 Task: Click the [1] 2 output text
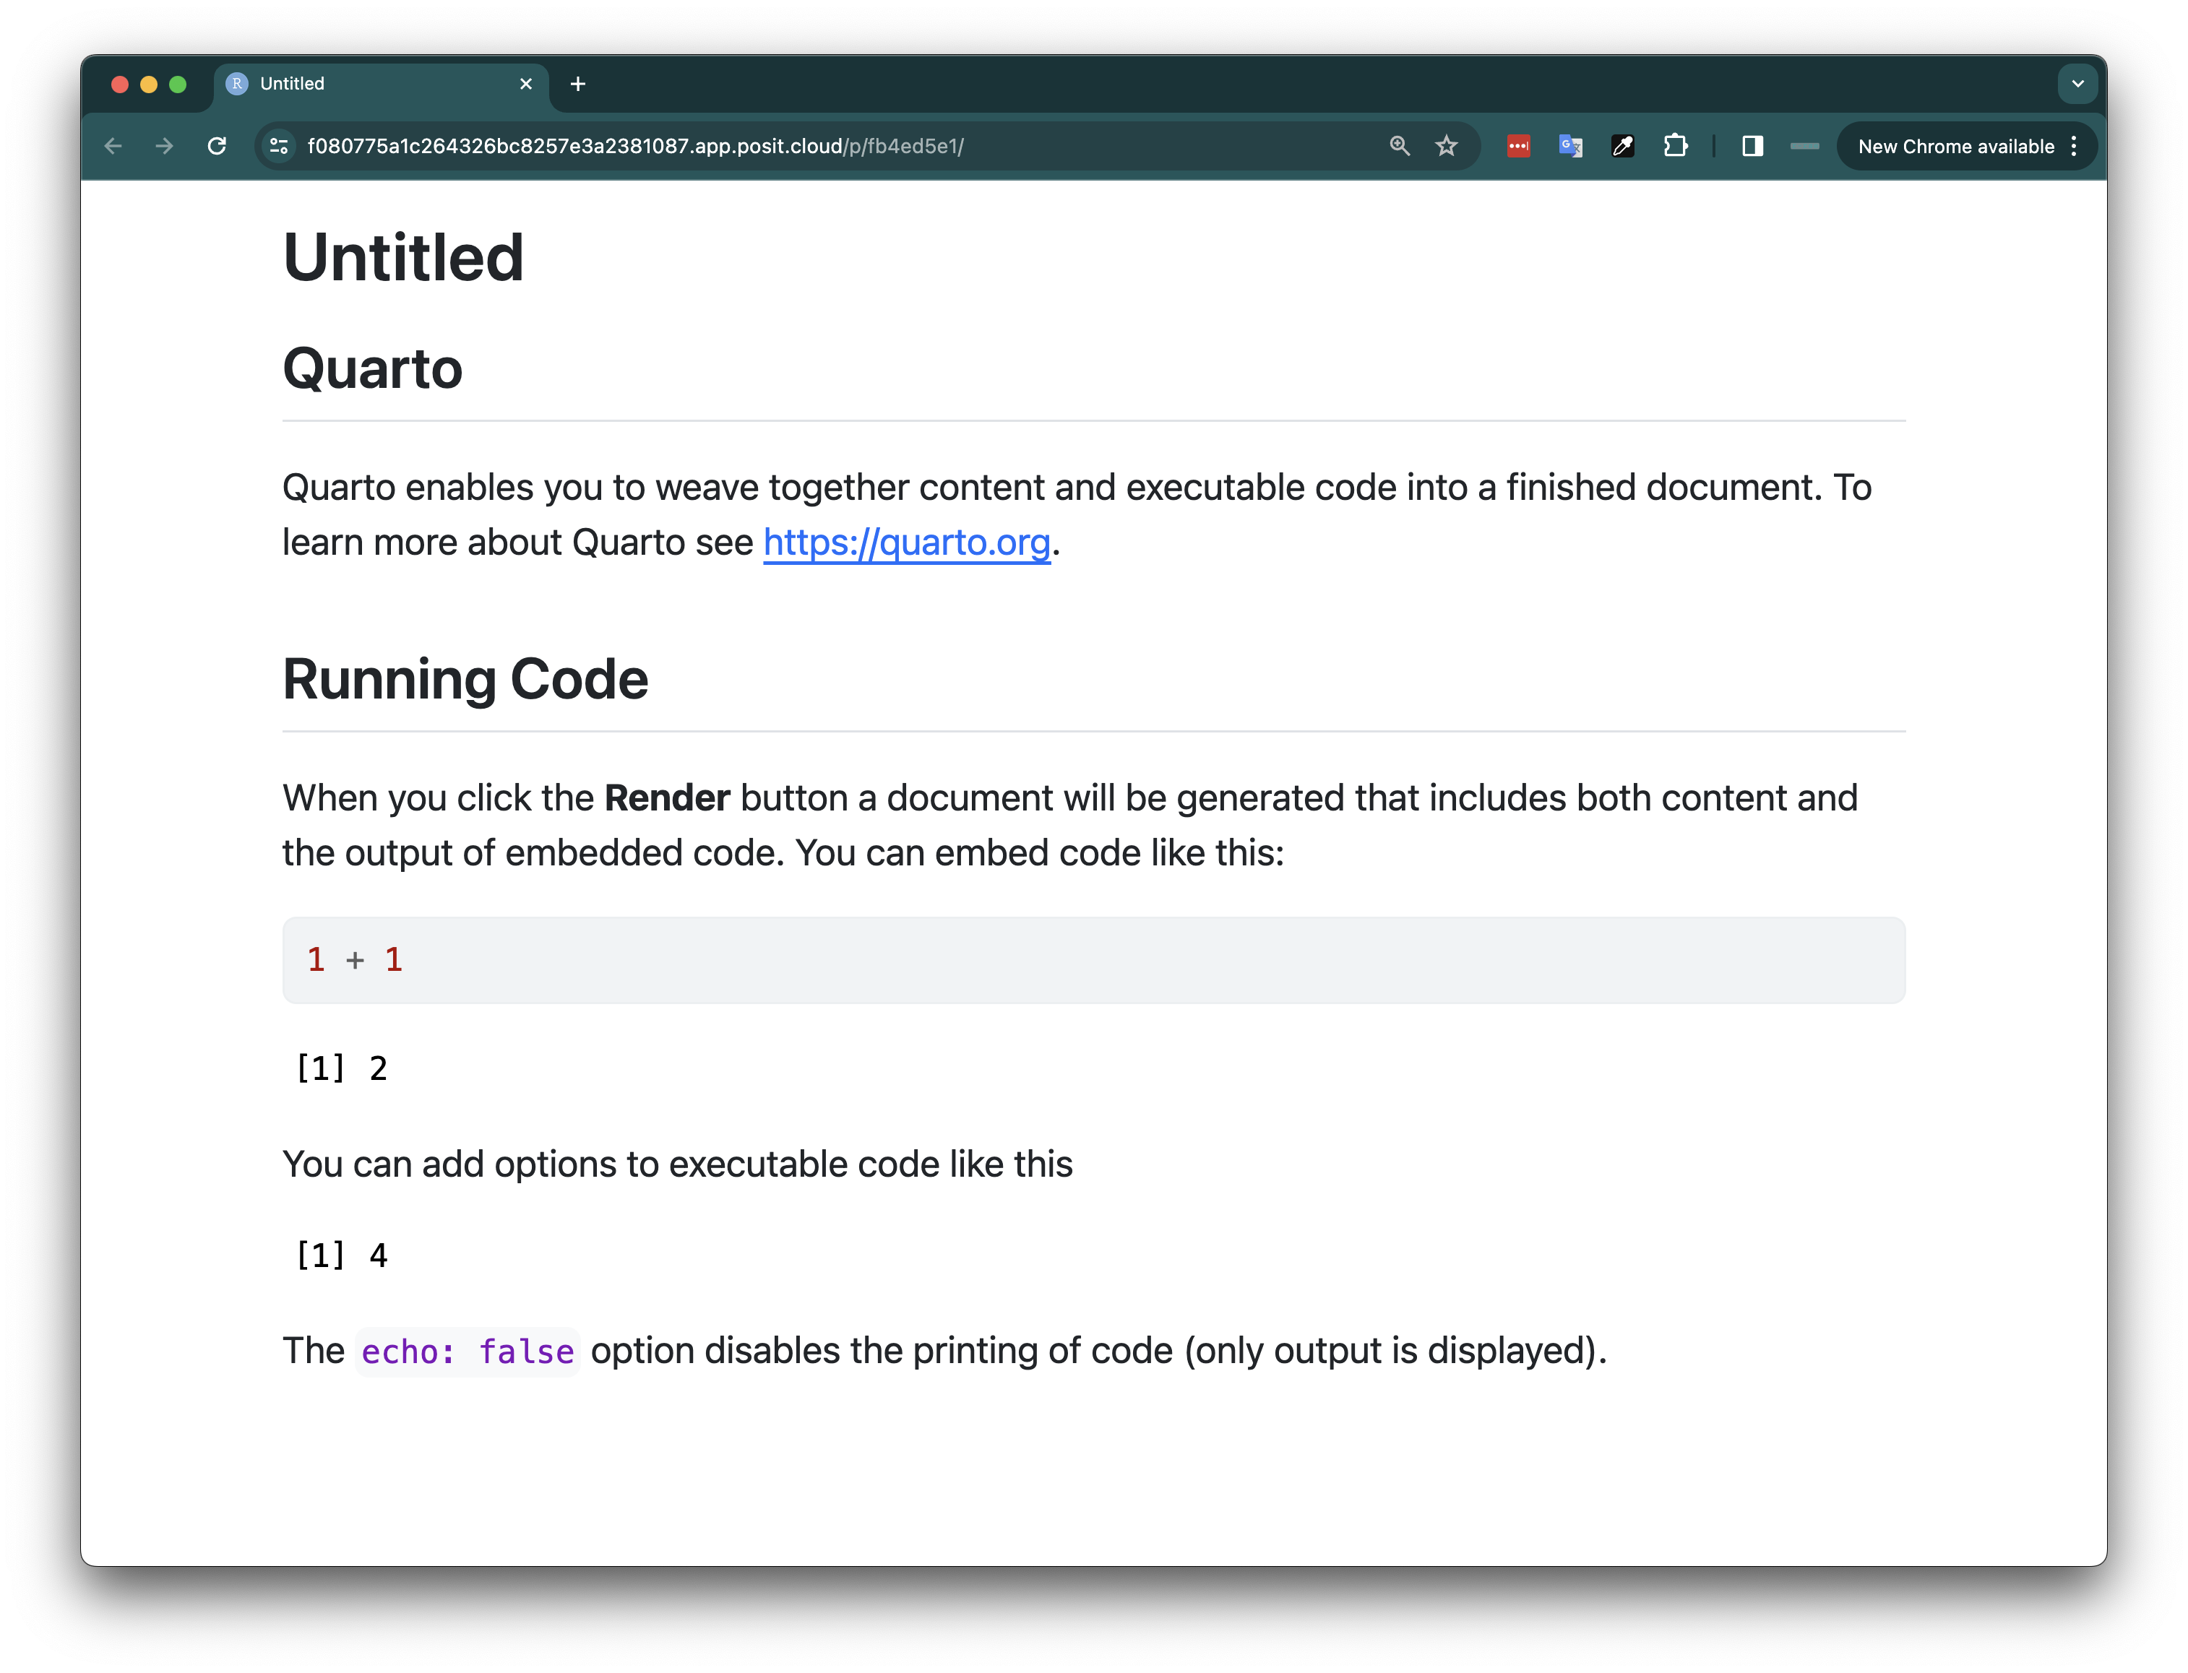(342, 1068)
